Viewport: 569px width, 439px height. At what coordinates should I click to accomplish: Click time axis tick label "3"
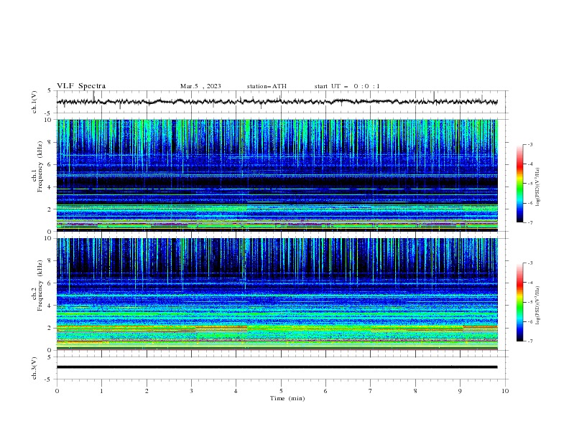click(x=191, y=391)
